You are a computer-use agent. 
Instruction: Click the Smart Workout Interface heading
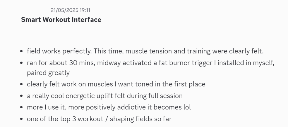point(61,20)
